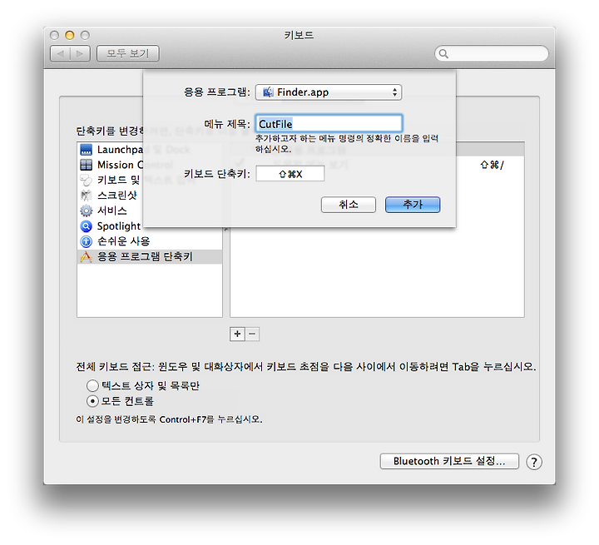Select the 스크린샷 row text
The image size is (599, 545).
[117, 196]
